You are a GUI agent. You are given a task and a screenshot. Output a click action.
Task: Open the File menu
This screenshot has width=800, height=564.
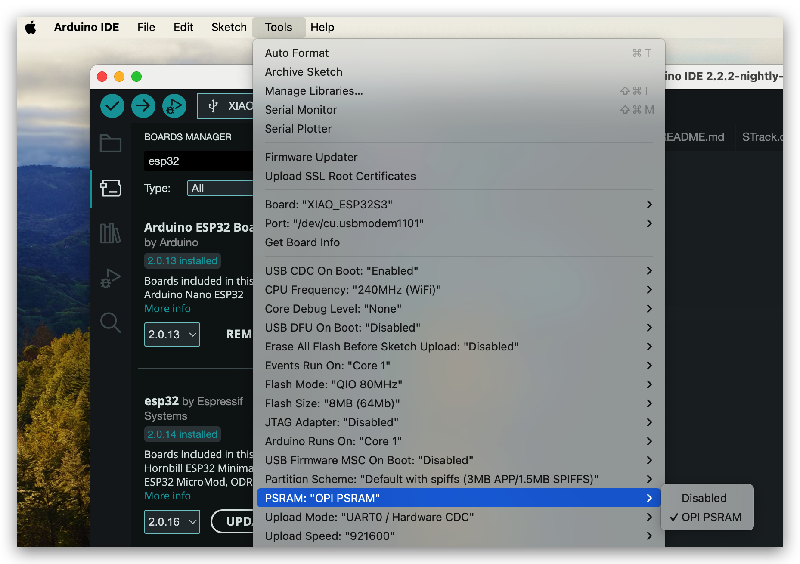146,27
